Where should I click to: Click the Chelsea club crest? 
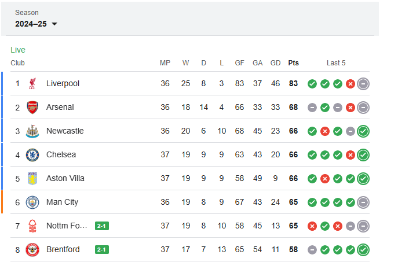tap(32, 155)
